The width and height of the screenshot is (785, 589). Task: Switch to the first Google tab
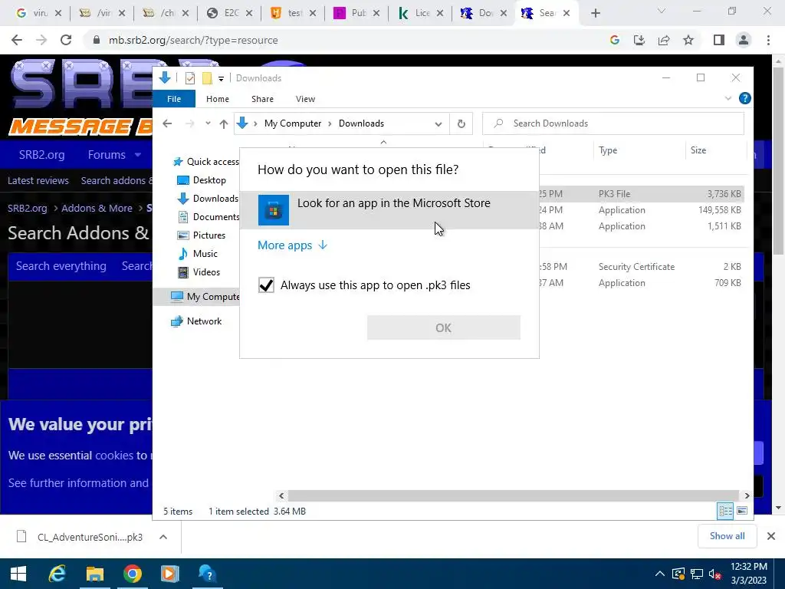(x=38, y=13)
